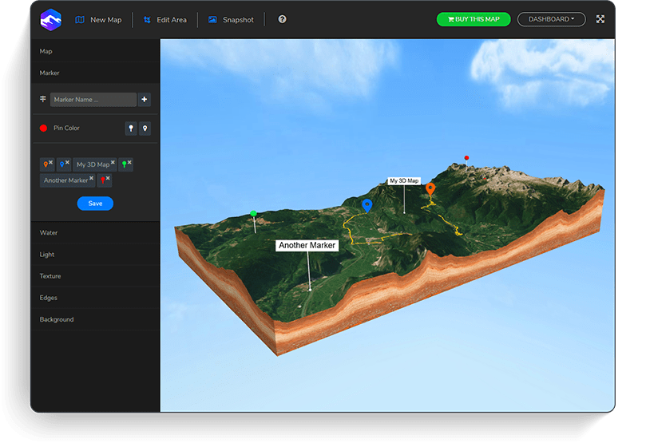Screen dimensions: 646x443
Task: Select the Another Marker label on map
Action: coord(307,245)
